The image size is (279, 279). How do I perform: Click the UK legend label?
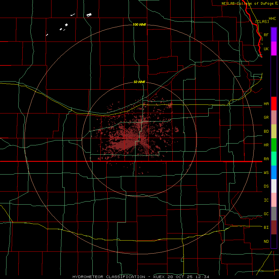(x=266, y=49)
